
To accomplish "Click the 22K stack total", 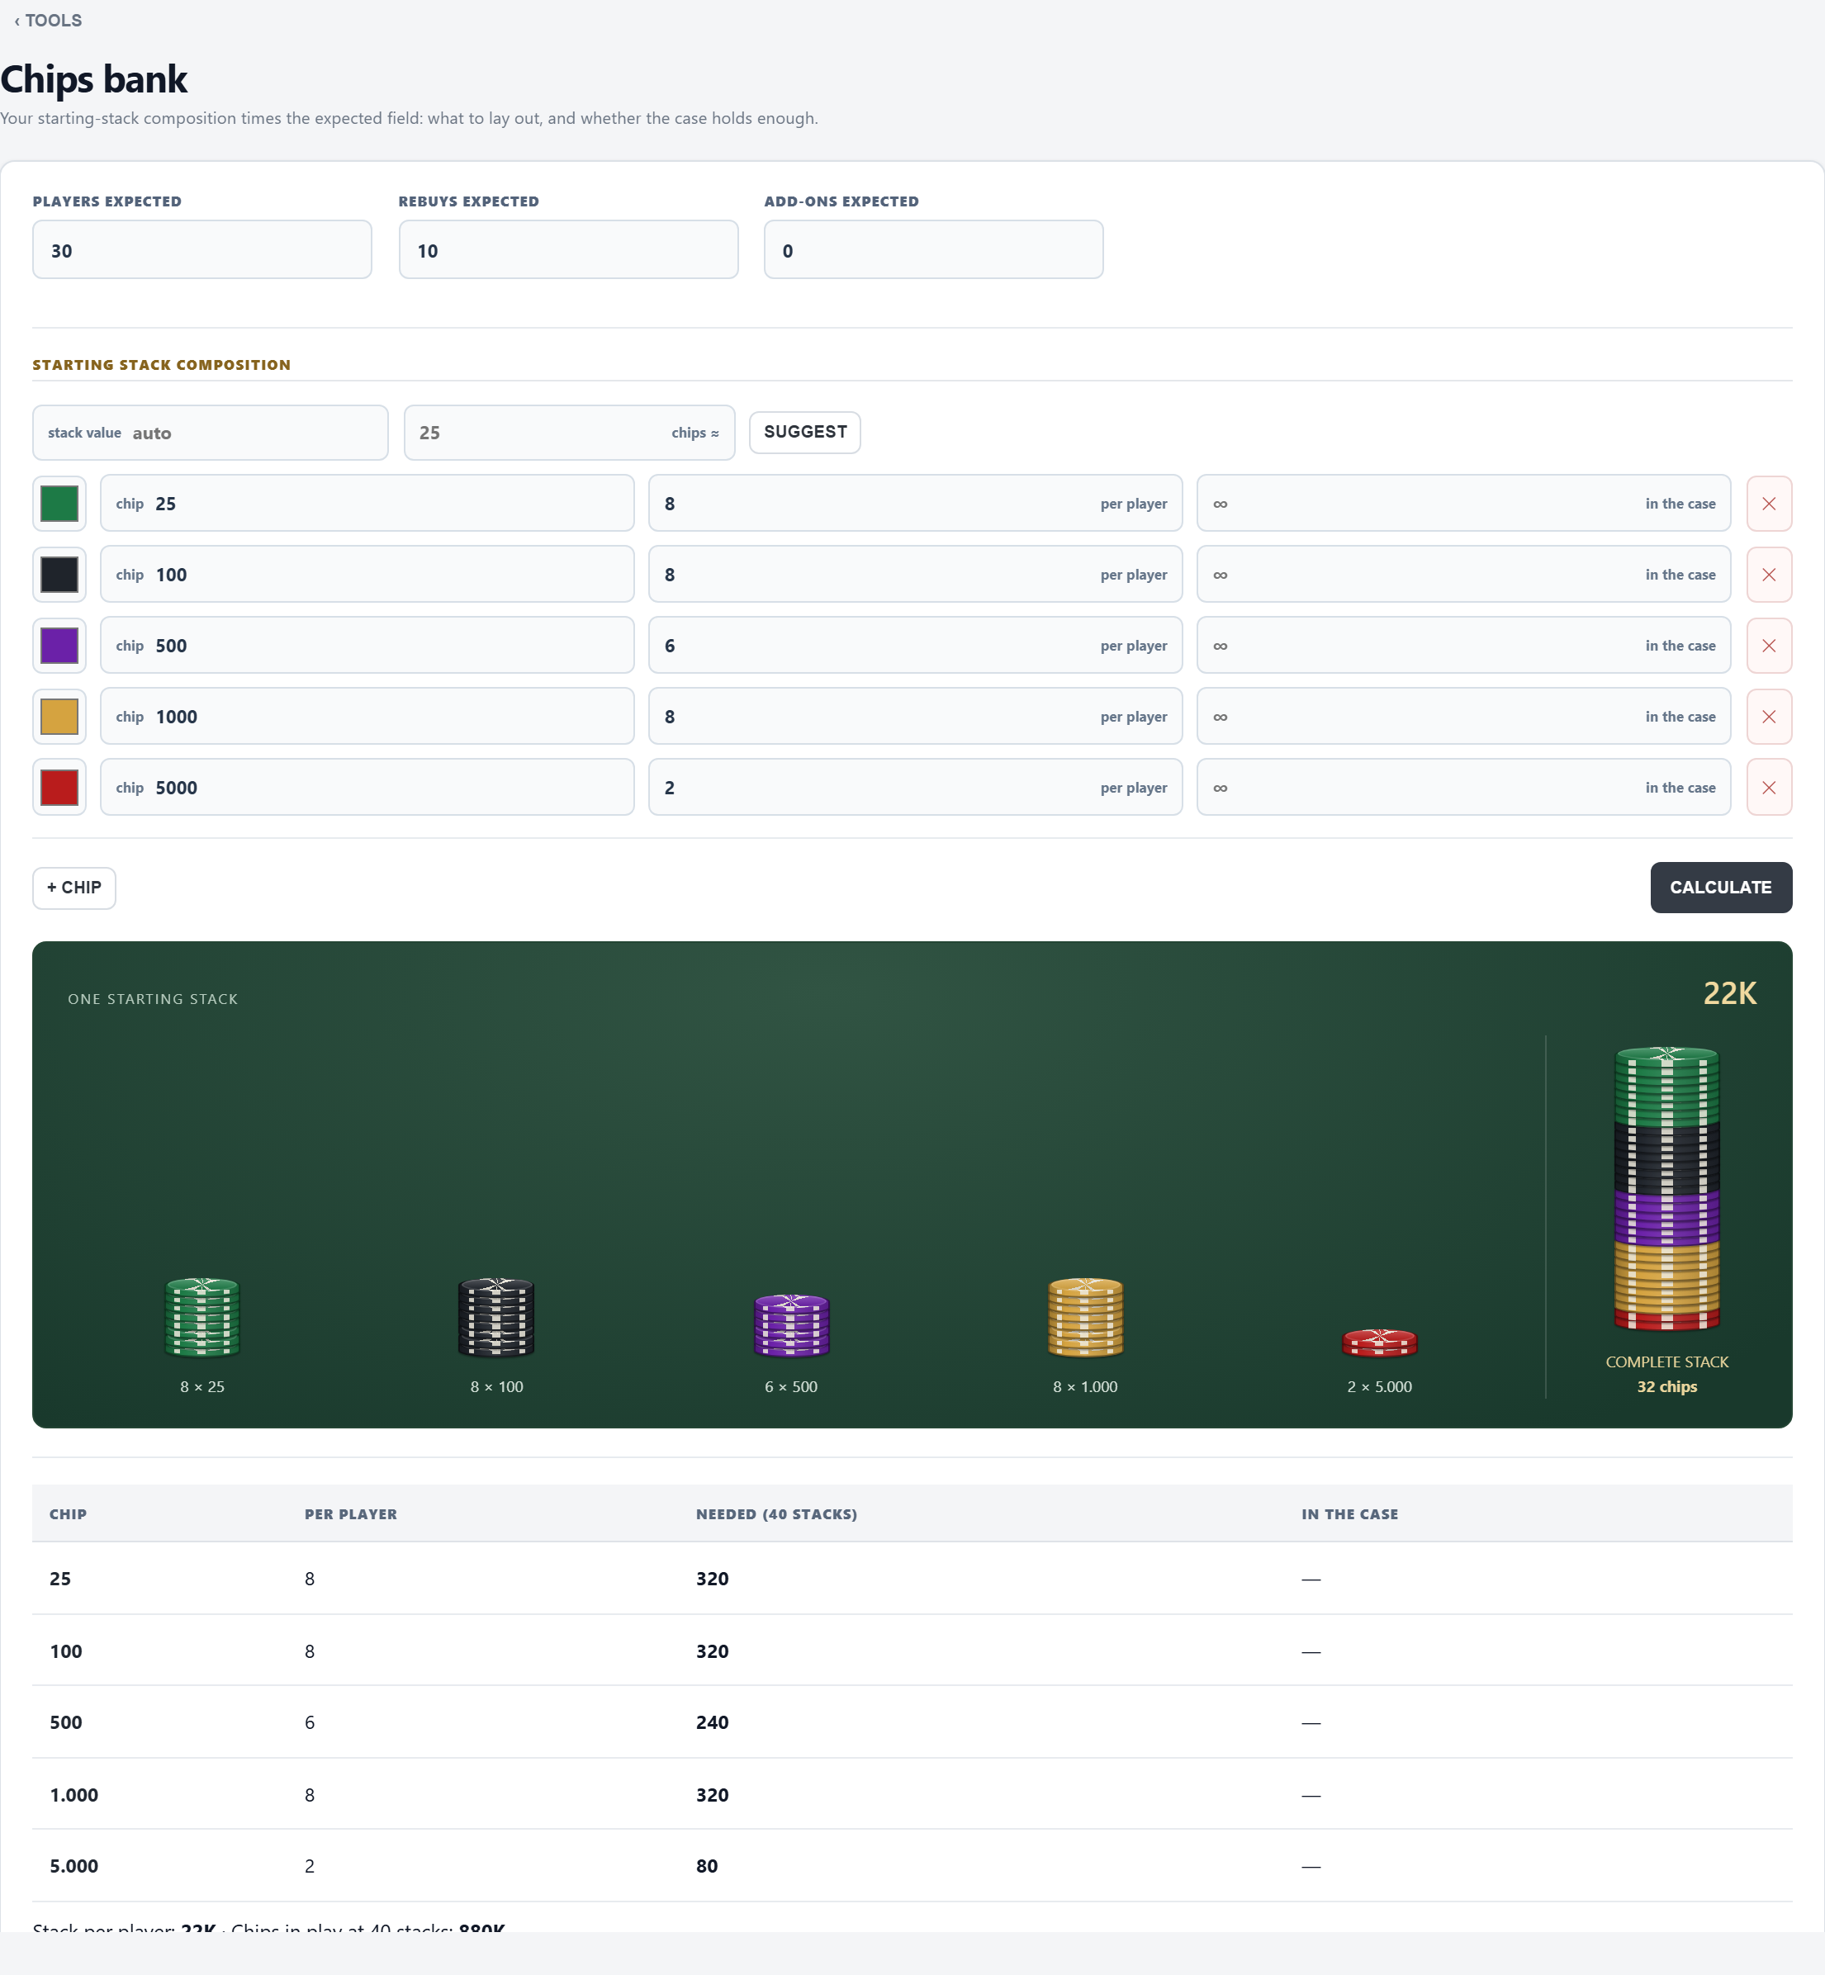I will click(x=1729, y=993).
